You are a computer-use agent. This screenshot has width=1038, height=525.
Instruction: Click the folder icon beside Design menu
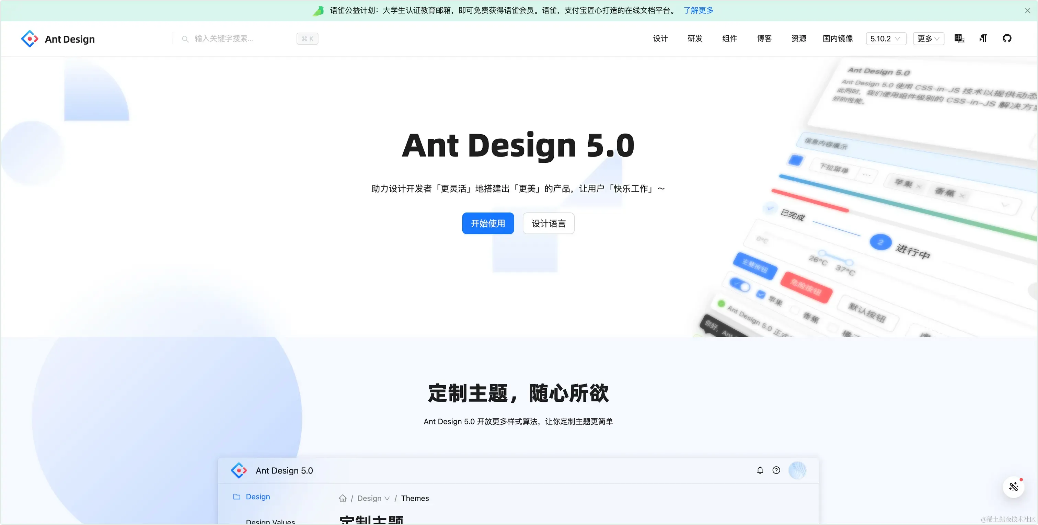[x=237, y=497]
